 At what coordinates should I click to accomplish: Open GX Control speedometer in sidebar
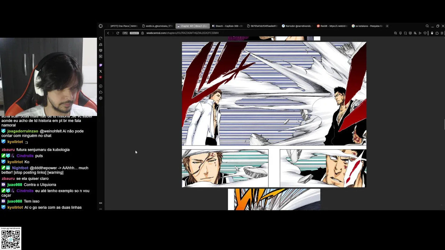point(100,38)
